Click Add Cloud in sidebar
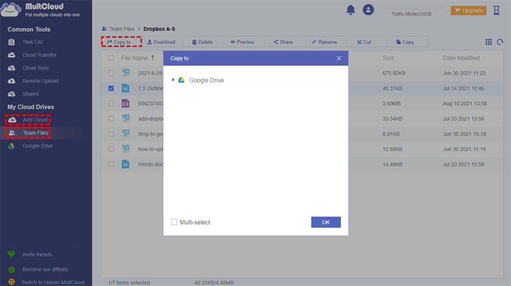The image size is (511, 286). [35, 120]
